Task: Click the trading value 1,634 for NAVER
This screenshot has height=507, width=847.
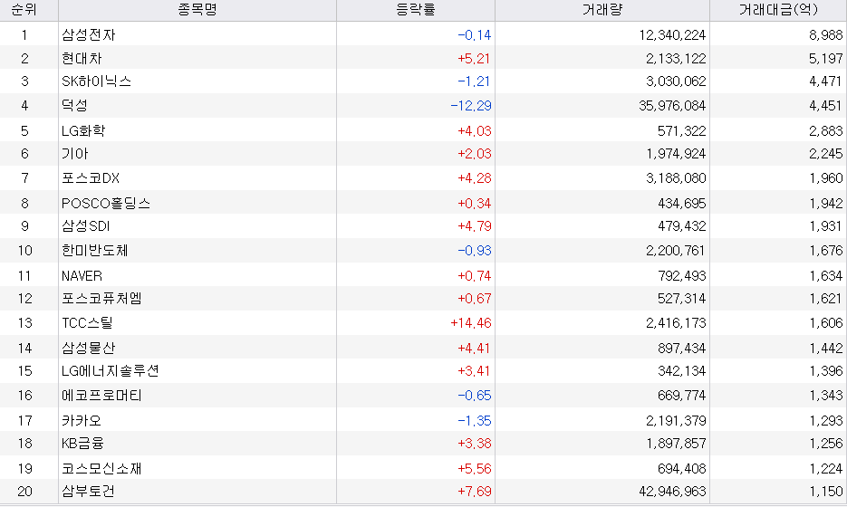Action: point(826,276)
